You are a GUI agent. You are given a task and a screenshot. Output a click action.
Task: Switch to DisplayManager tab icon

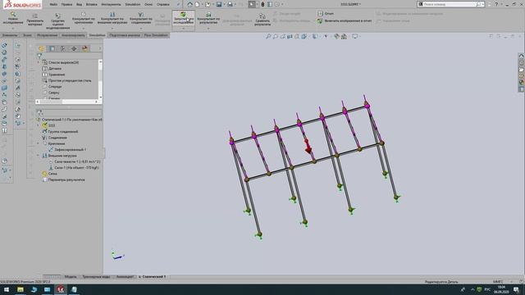click(x=84, y=49)
